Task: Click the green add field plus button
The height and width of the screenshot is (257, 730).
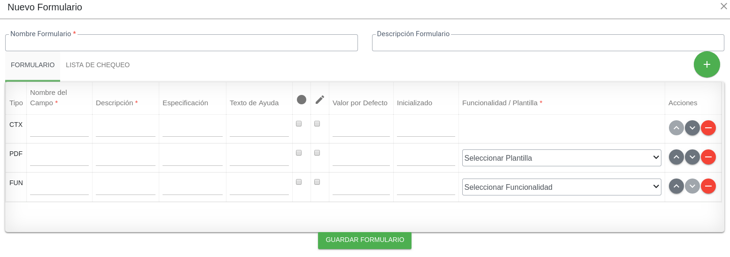Action: click(x=707, y=64)
